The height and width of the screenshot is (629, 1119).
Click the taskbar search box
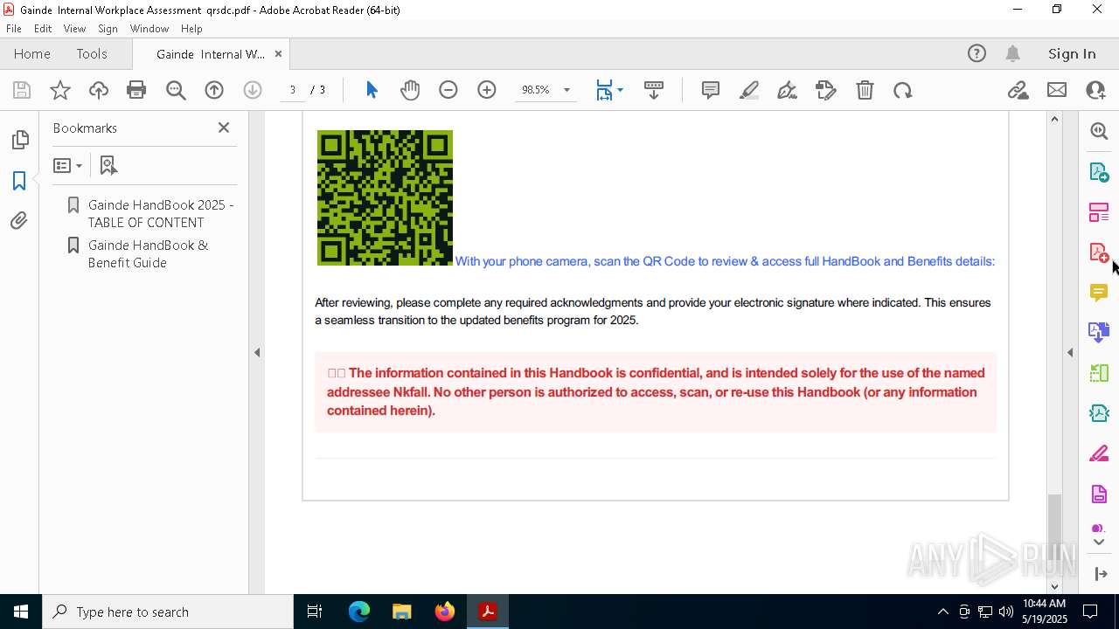(x=168, y=612)
